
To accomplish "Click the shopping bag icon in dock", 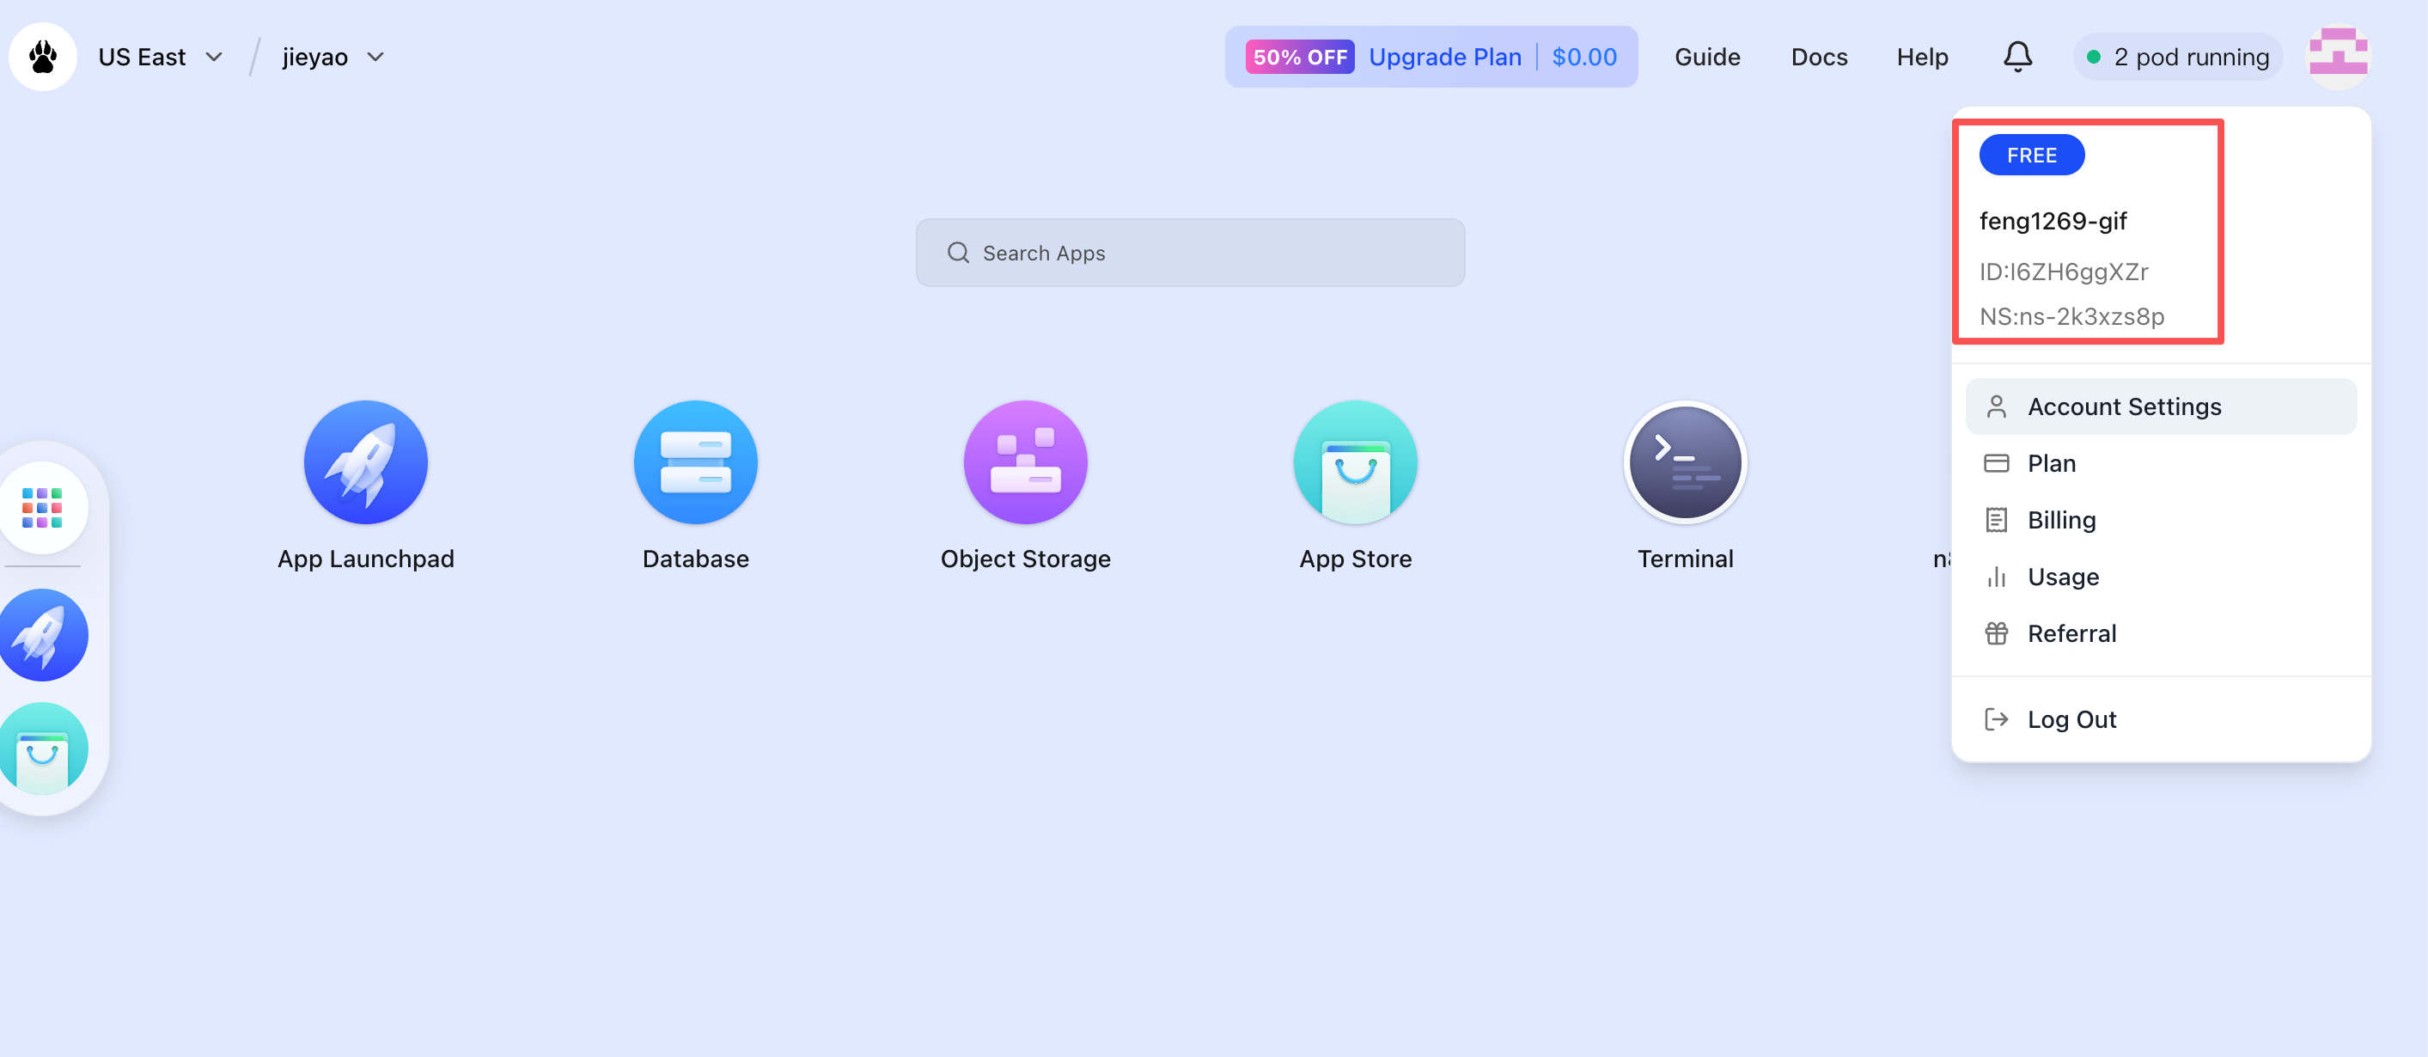I will tap(42, 748).
